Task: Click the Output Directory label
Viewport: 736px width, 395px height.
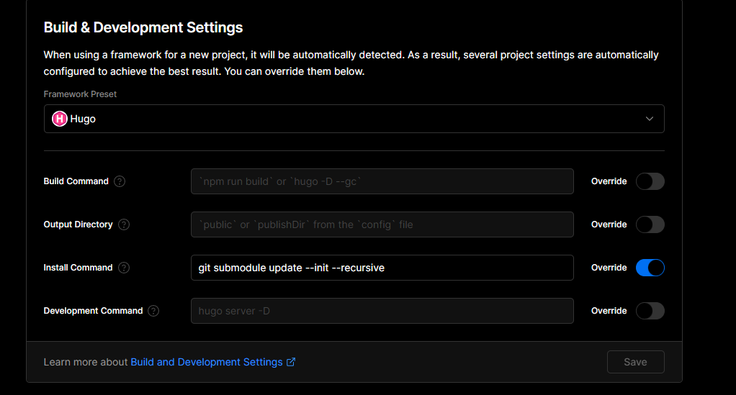Action: tap(78, 224)
